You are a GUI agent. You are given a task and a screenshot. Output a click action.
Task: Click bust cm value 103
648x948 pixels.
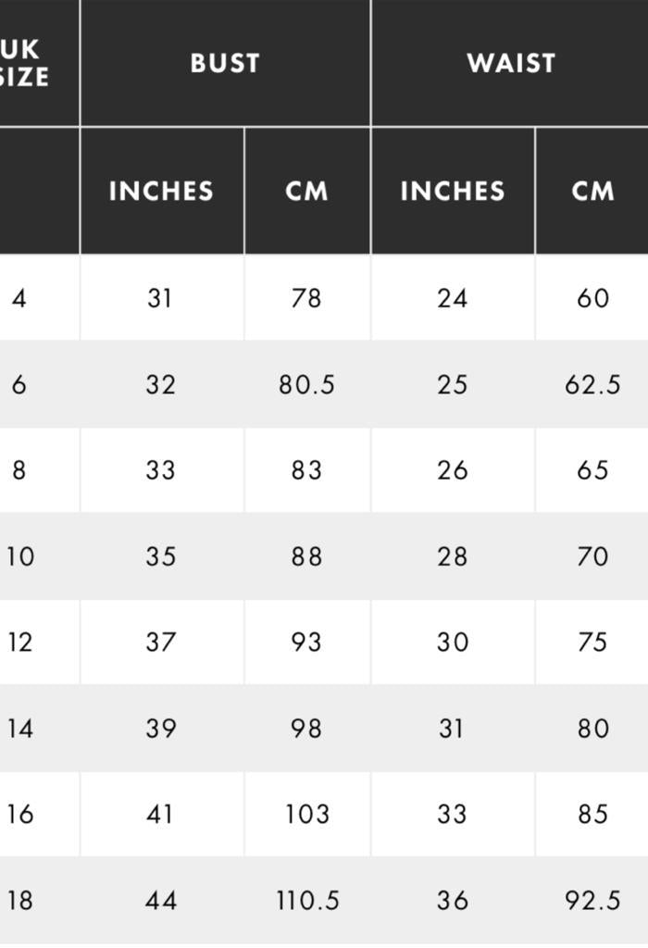point(307,814)
